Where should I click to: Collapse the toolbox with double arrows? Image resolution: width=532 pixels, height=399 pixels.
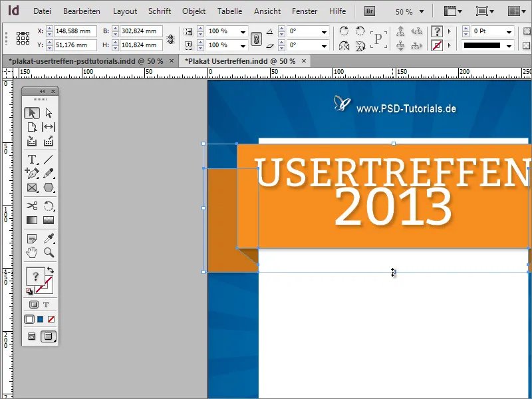[x=42, y=91]
